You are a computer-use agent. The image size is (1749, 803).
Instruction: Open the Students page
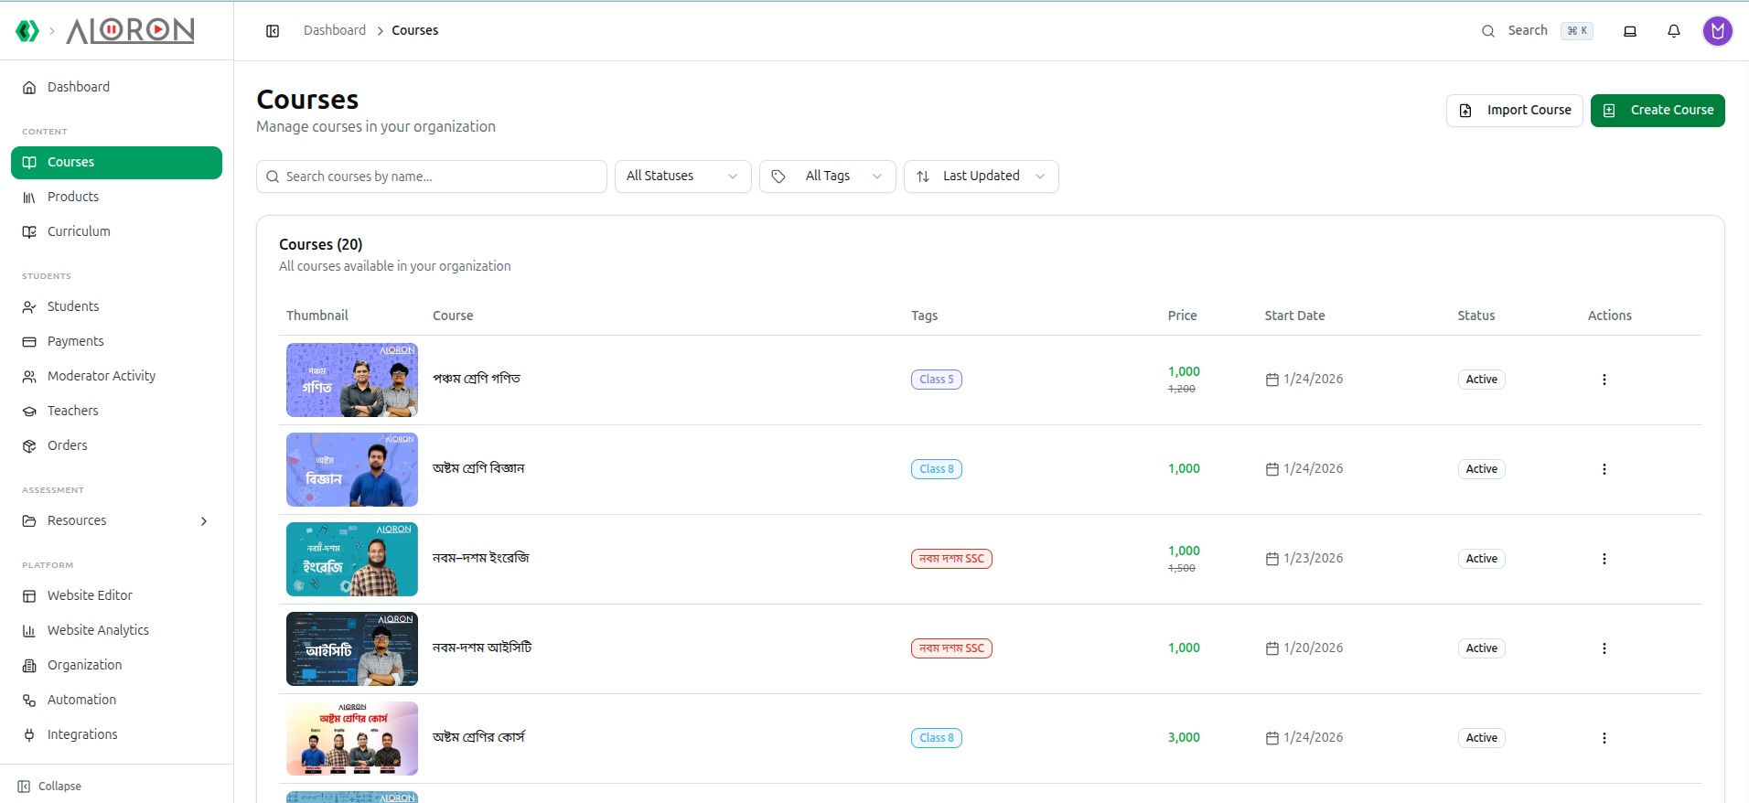click(116, 306)
